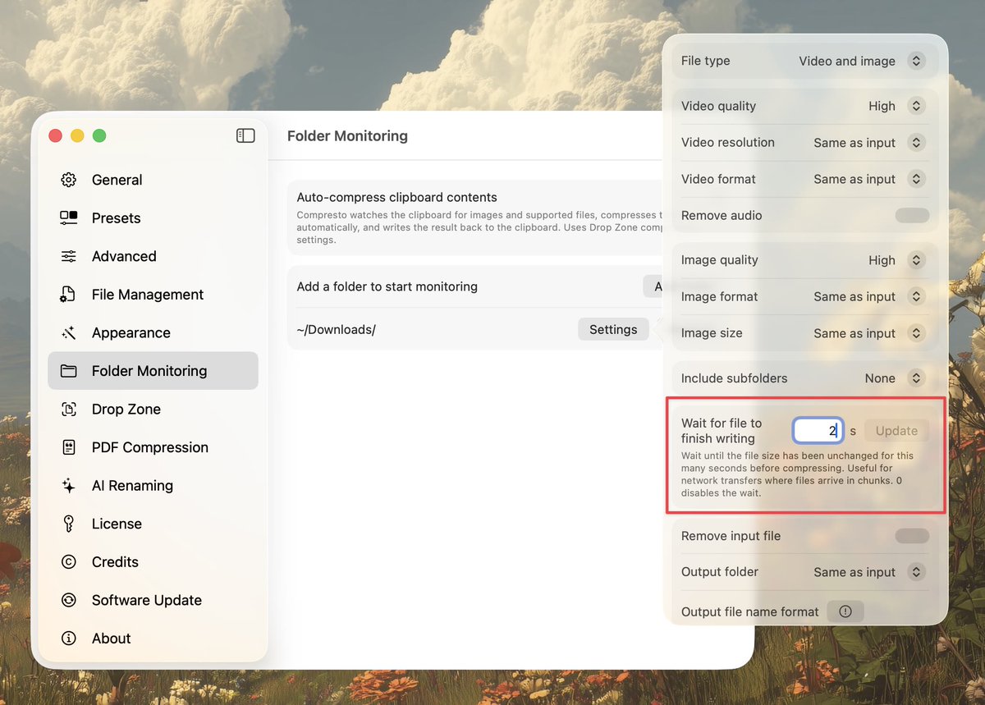Click the About info icon
The image size is (985, 705).
69,638
